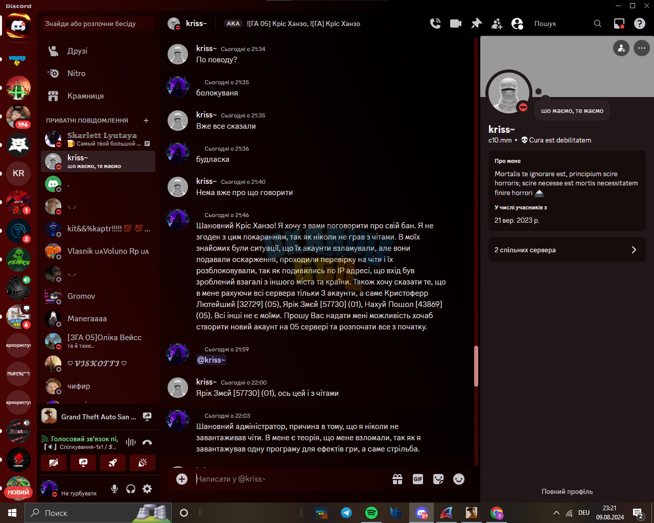Share your screen in voice panel
This screenshot has height=523, width=654.
tap(83, 463)
